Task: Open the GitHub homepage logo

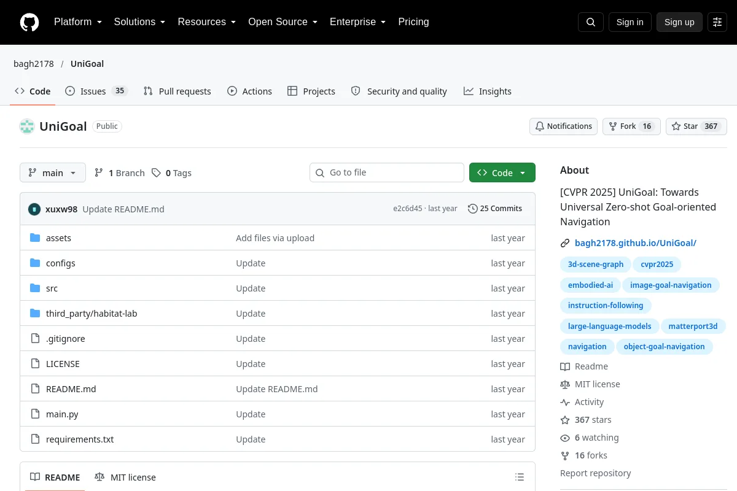Action: (29, 22)
